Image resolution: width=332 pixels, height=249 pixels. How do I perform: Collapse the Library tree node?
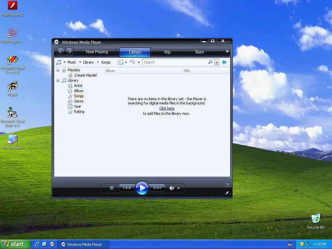tap(58, 80)
